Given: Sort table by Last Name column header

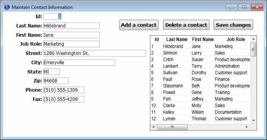Looking at the screenshot, I should tap(177, 39).
